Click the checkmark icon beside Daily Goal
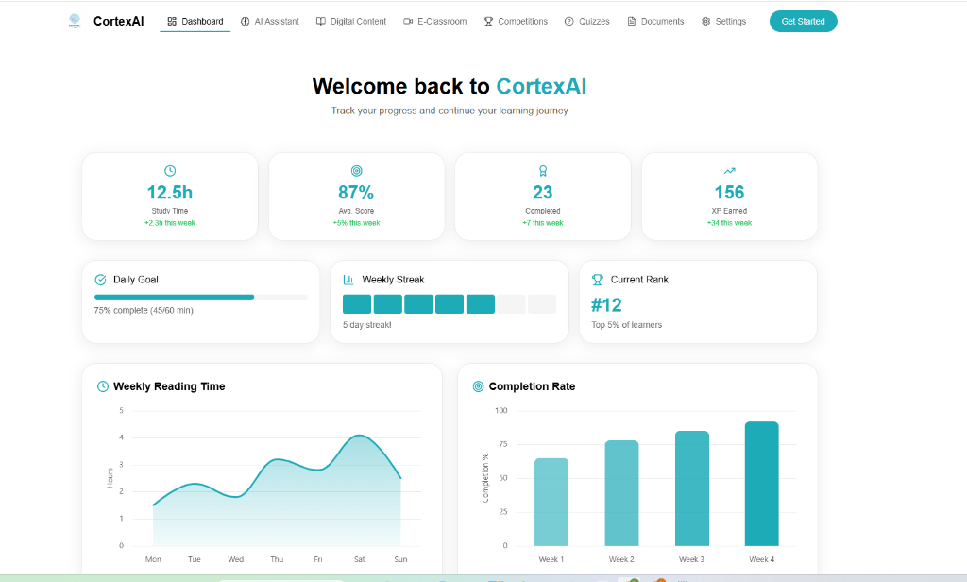The width and height of the screenshot is (967, 582). coord(101,280)
